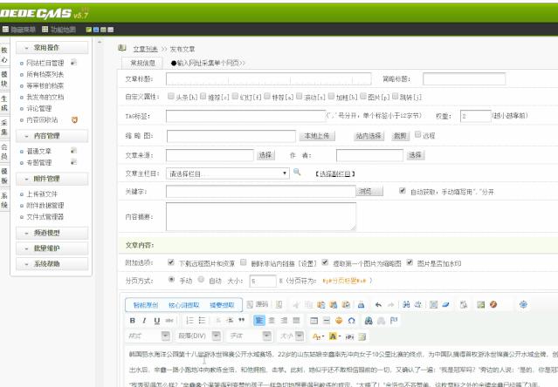
Task: Toggle the editor source code (源码) view
Action: click(258, 304)
